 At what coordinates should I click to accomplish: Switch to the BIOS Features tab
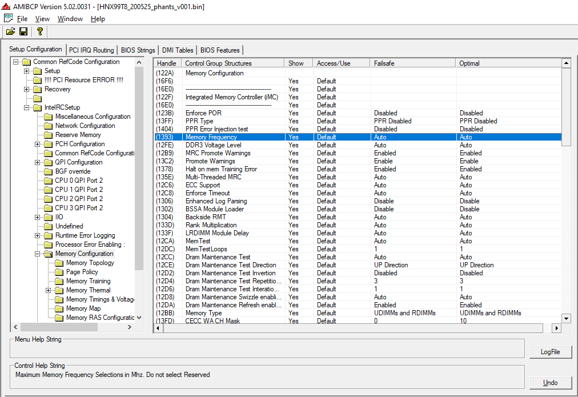[220, 50]
